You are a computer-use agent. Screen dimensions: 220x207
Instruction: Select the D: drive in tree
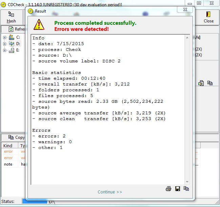coord(18,44)
